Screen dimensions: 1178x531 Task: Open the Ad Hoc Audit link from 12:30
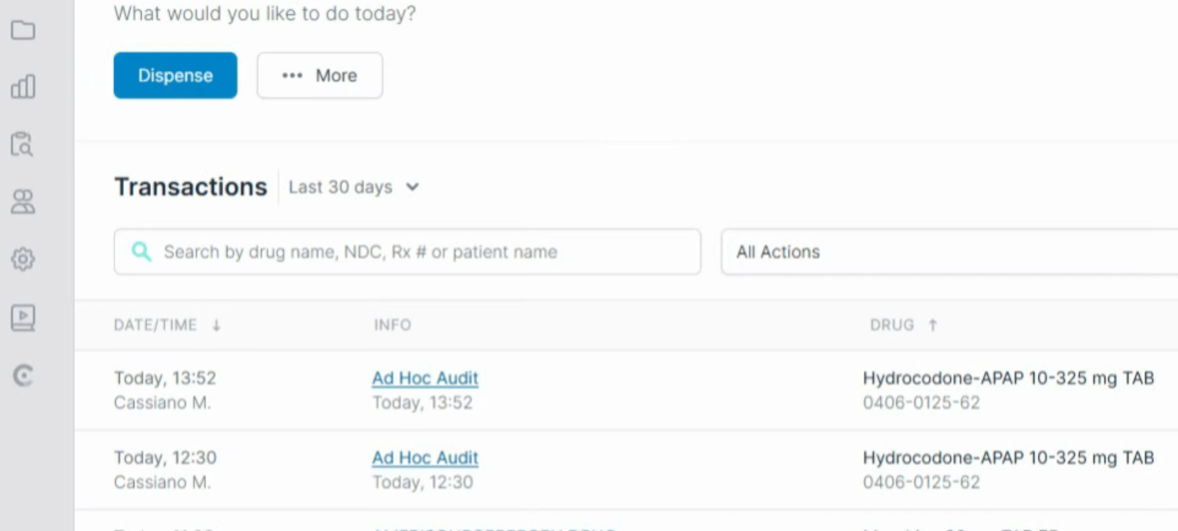point(425,458)
